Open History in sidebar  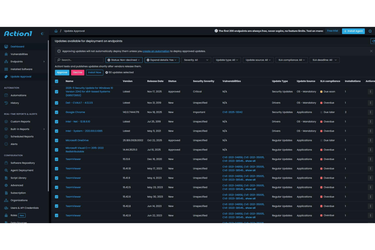15,103
